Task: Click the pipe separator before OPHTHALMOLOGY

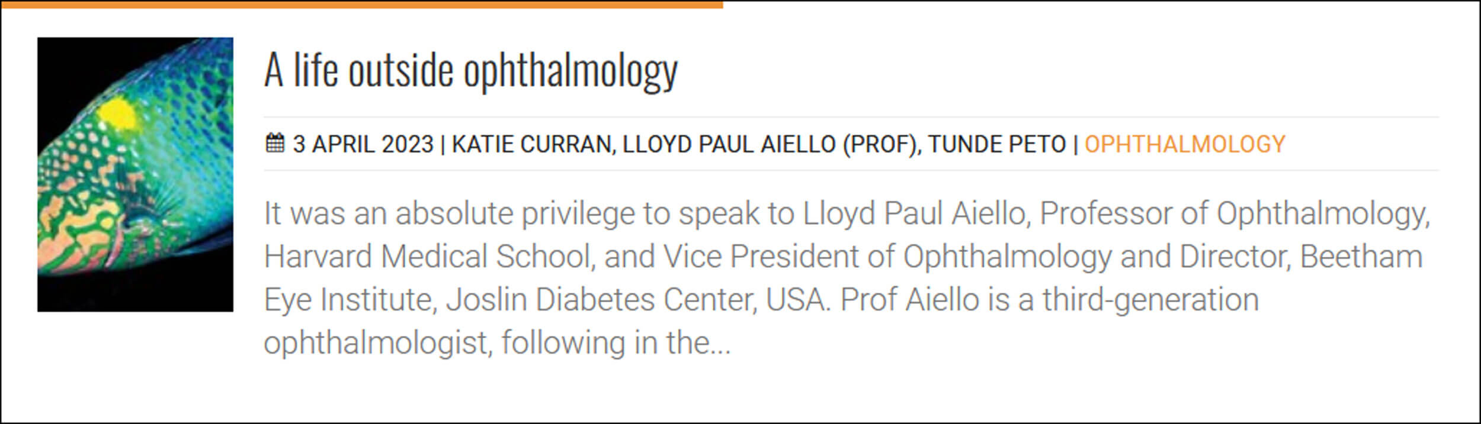Action: 1075,144
